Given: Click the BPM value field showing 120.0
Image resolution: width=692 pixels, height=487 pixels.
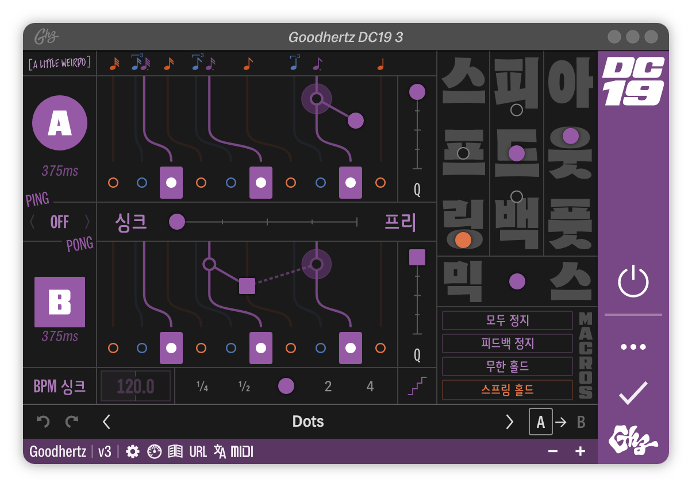Looking at the screenshot, I should pyautogui.click(x=136, y=386).
